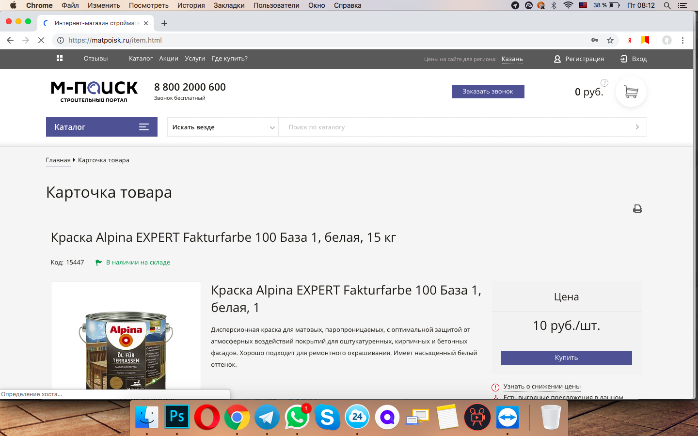Click the shopping cart icon

coord(631,92)
